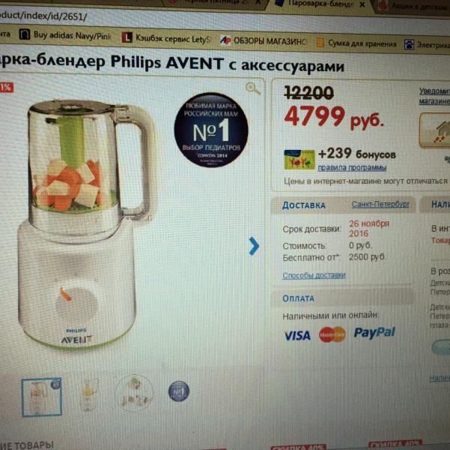Go to the next product image with blue arrow
Image resolution: width=450 pixels, height=450 pixels.
[x=254, y=246]
